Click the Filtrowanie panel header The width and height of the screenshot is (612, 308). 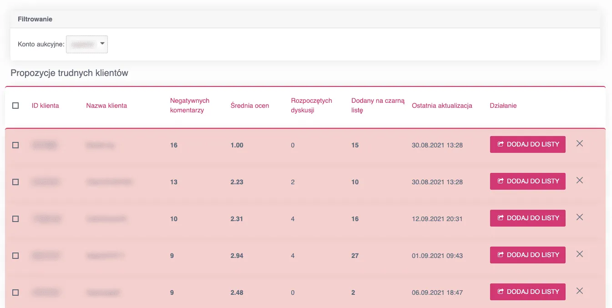35,19
